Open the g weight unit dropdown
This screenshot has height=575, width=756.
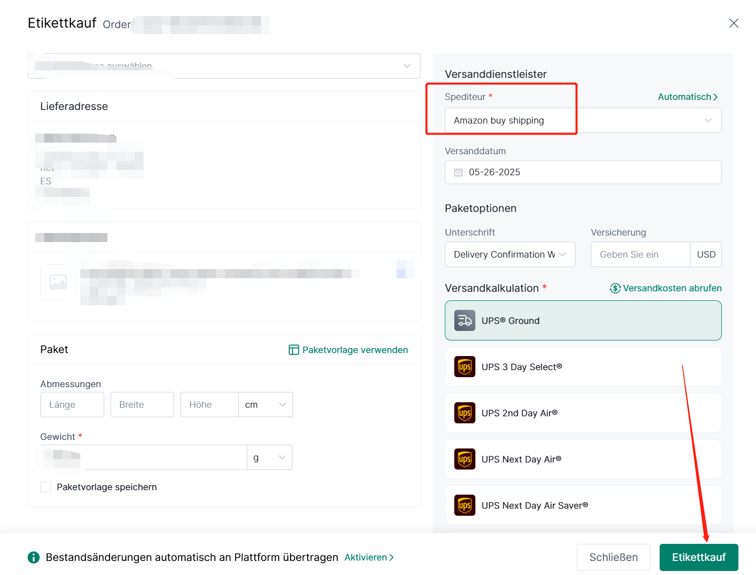[270, 457]
